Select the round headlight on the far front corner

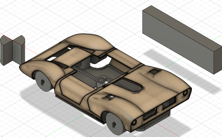point(187,93)
